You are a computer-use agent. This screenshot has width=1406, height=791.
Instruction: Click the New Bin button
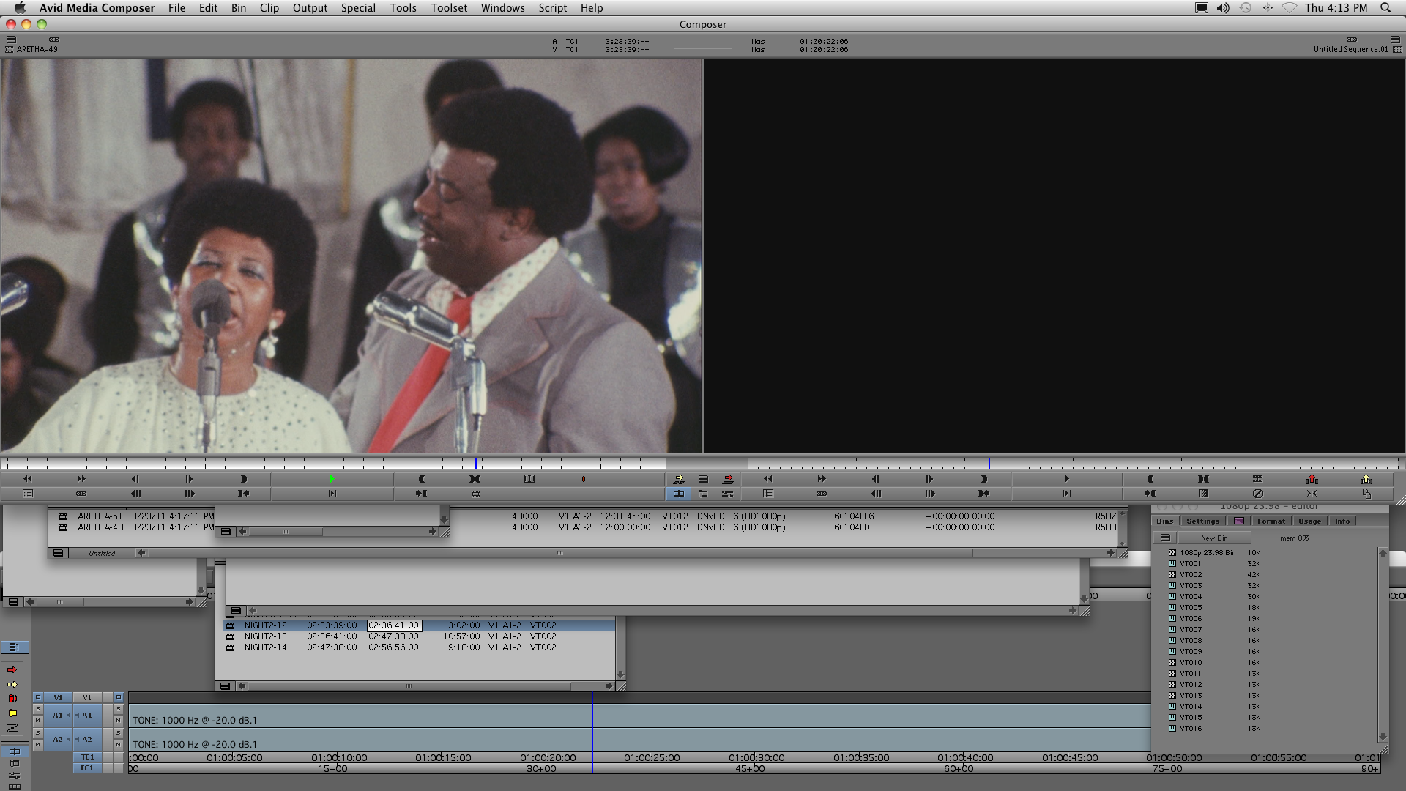1214,538
